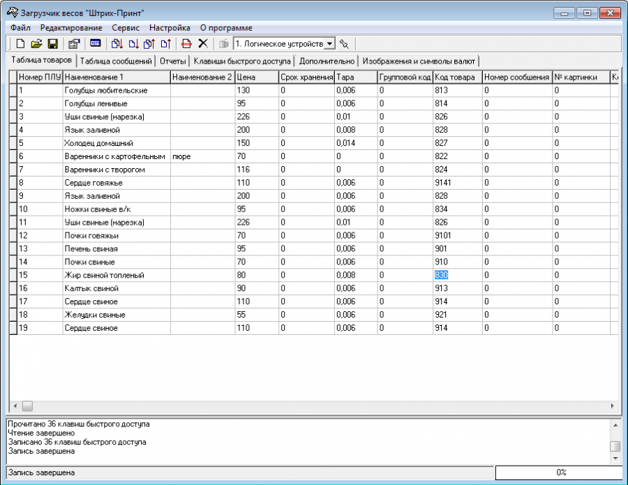Open the Настройка menu
Image resolution: width=628 pixels, height=485 pixels.
point(170,28)
